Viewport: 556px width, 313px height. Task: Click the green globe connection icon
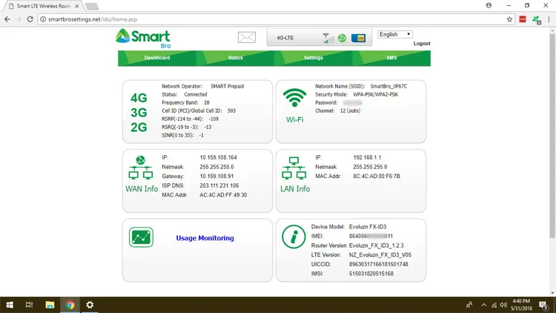(x=342, y=38)
